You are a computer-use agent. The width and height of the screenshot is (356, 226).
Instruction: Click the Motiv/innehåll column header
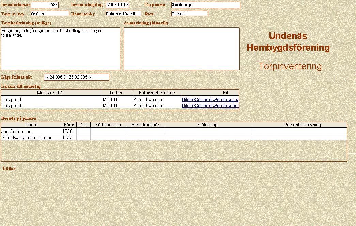[x=51, y=93]
